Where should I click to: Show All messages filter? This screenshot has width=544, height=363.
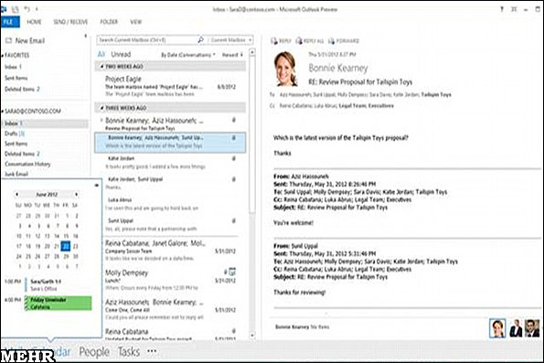point(101,54)
